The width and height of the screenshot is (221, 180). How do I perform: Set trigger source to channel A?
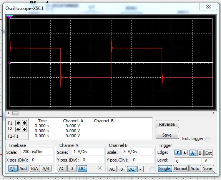click(193, 153)
